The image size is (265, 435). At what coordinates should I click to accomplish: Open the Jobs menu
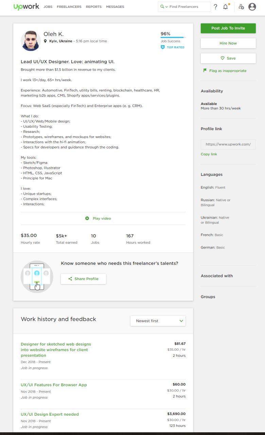[48, 7]
